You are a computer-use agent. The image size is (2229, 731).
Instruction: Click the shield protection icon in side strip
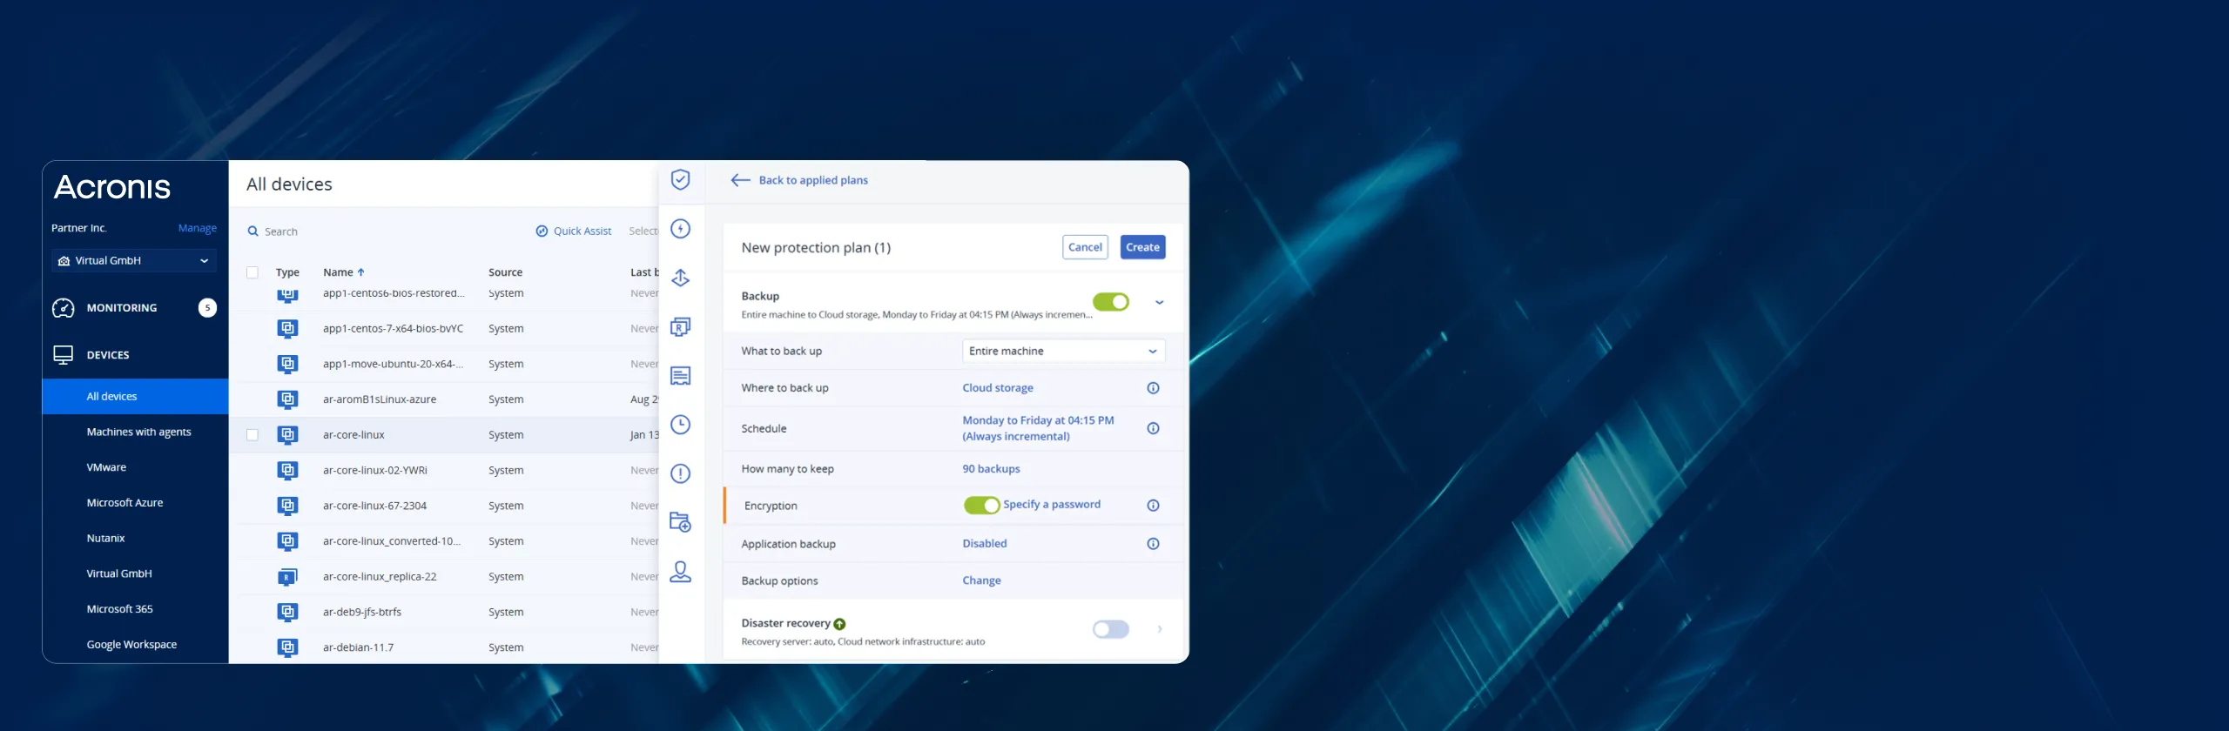pyautogui.click(x=680, y=179)
